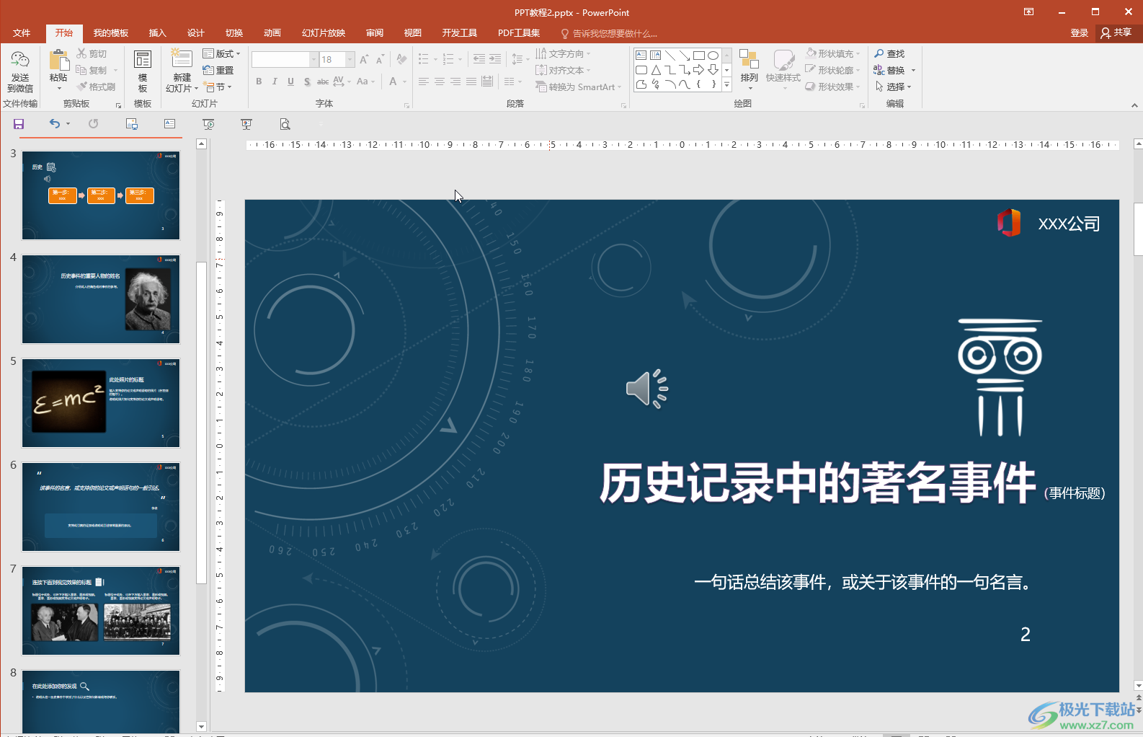Click the decrease list indent level icon

479,59
